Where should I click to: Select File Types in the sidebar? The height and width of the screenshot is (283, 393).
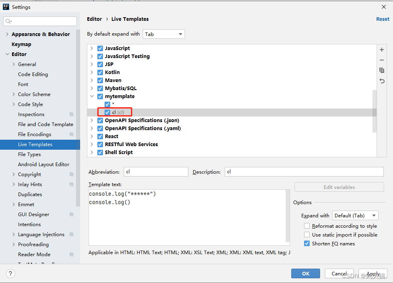(x=29, y=155)
